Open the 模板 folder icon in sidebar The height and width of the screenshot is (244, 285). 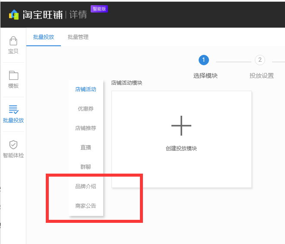13,75
